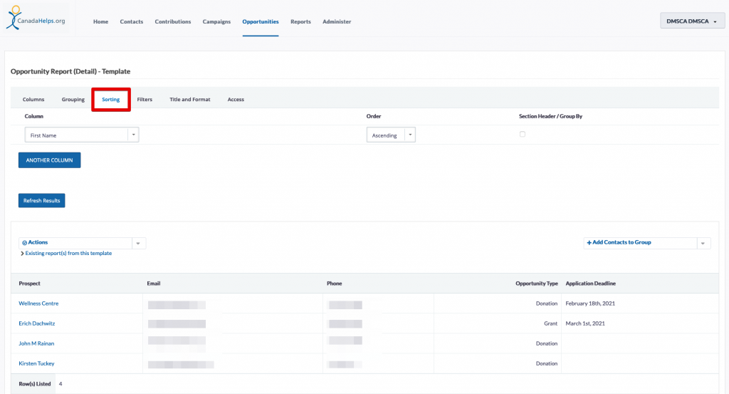Click Donation type in Wellness Centre row
The height and width of the screenshot is (394, 729).
click(546, 304)
